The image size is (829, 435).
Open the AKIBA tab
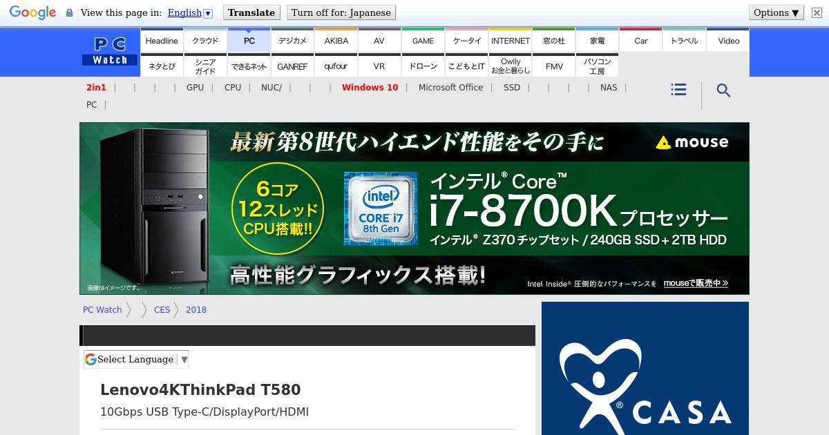pyautogui.click(x=336, y=40)
